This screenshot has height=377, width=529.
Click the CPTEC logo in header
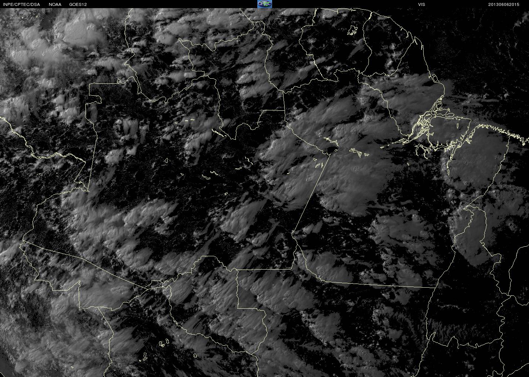(264, 4)
